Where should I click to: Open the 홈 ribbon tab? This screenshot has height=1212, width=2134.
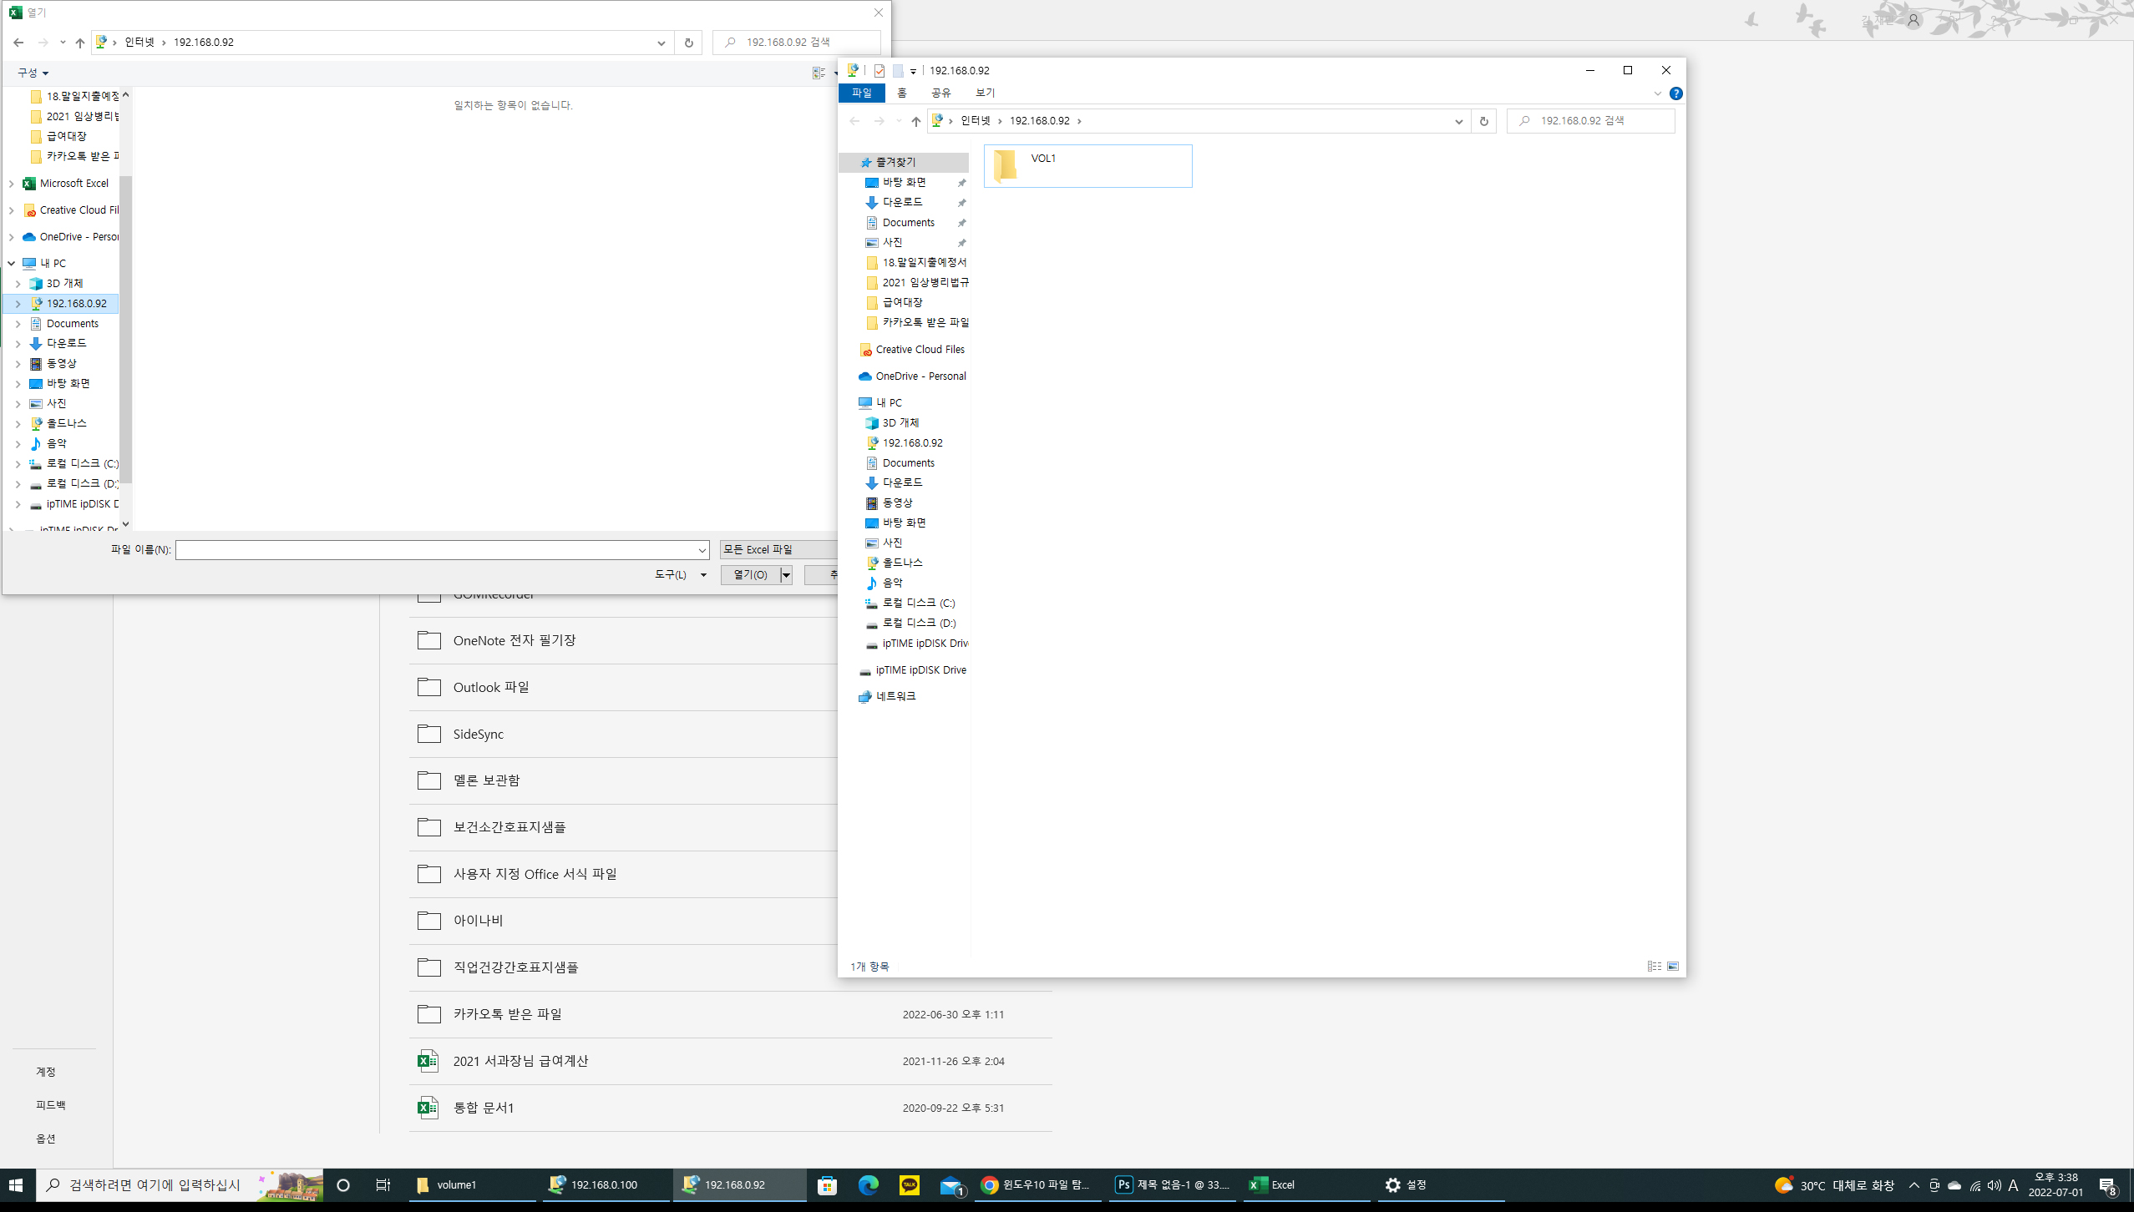(x=902, y=93)
